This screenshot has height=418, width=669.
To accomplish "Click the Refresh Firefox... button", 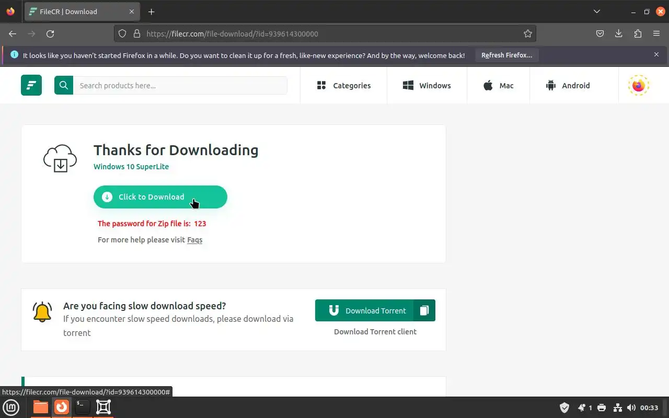I will pyautogui.click(x=506, y=55).
